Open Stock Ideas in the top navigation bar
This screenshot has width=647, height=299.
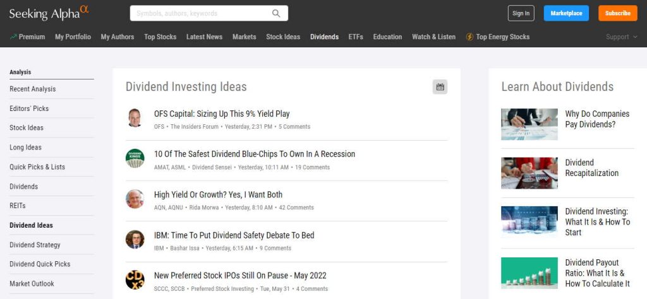283,37
